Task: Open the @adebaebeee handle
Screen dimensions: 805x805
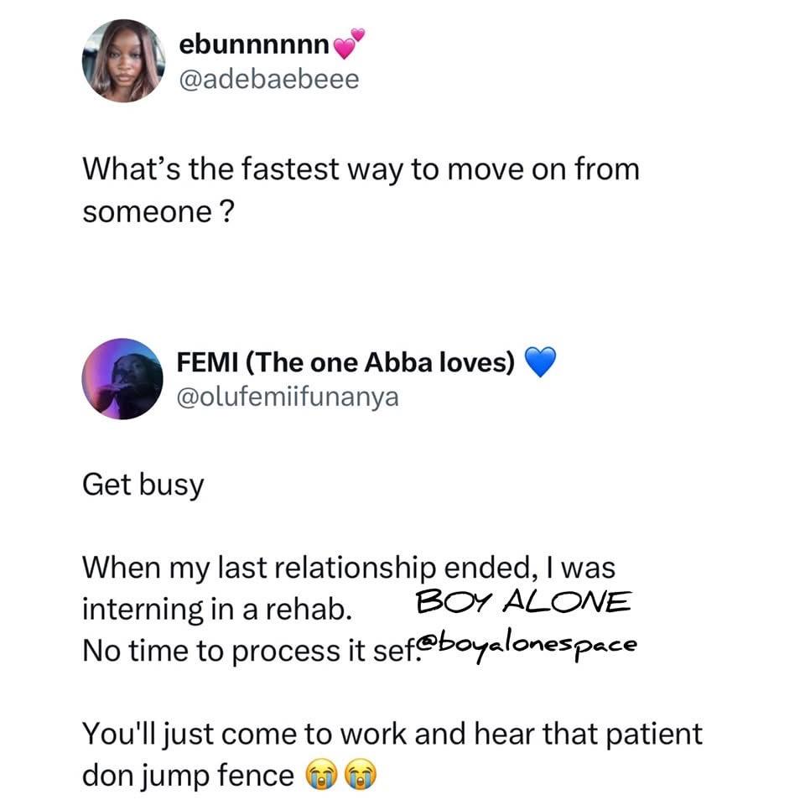Action: (269, 80)
